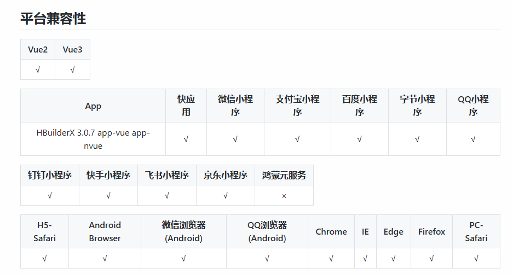Click the App column header
This screenshot has width=513, height=274.
93,106
